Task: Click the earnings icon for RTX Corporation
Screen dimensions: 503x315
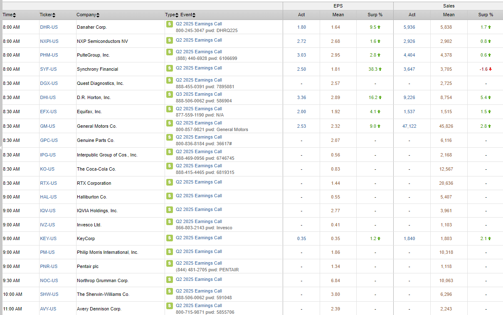Action: point(169,182)
